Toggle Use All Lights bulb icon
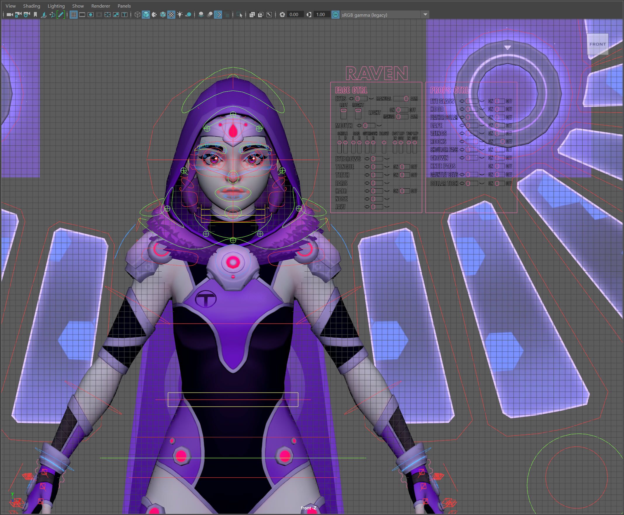 tap(180, 15)
